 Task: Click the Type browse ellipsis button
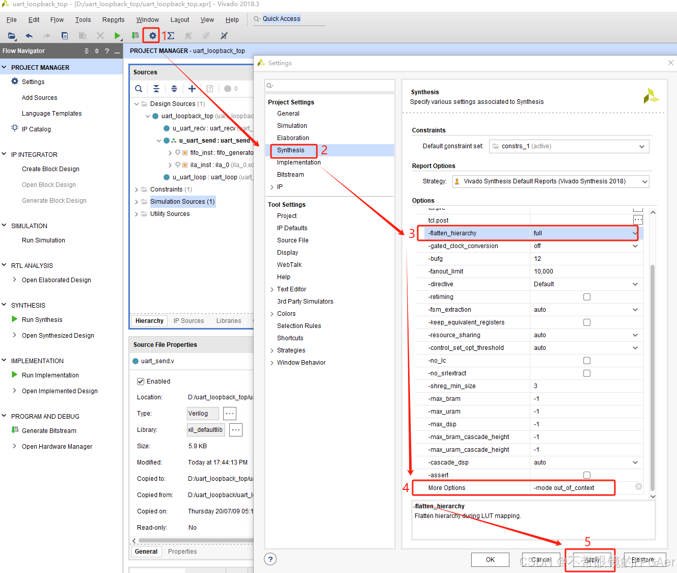[230, 414]
